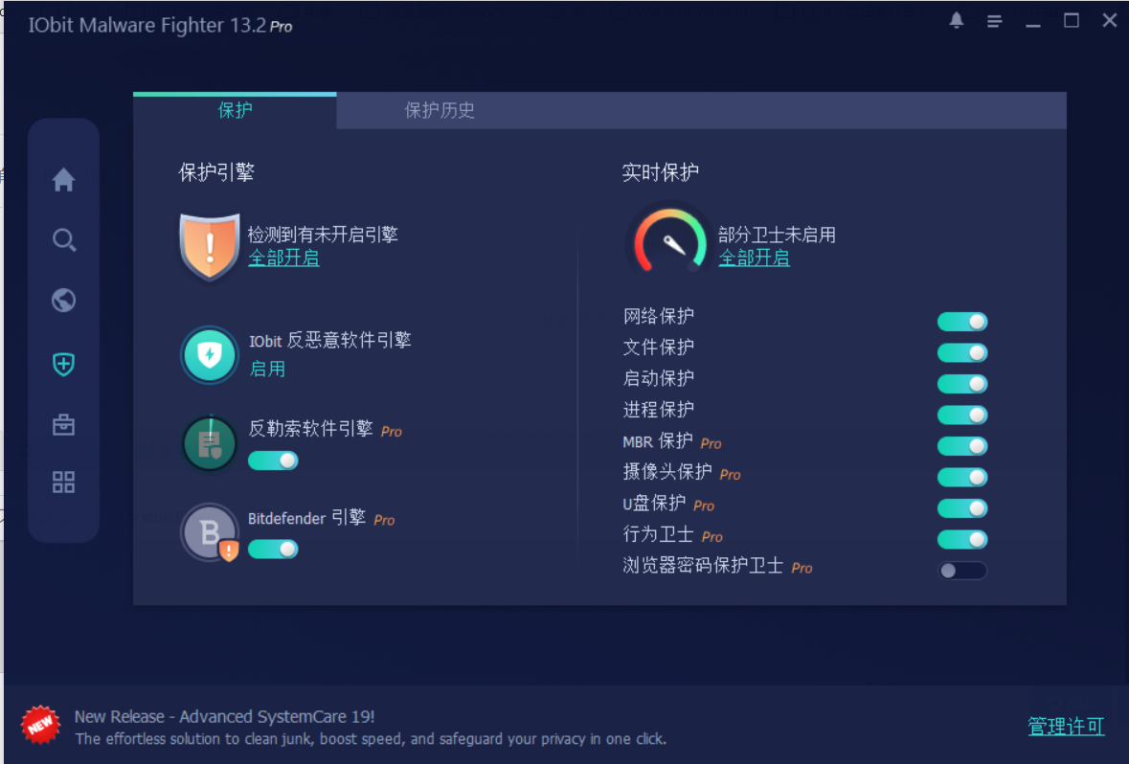Switch to the 保护历史 tab

coord(440,110)
